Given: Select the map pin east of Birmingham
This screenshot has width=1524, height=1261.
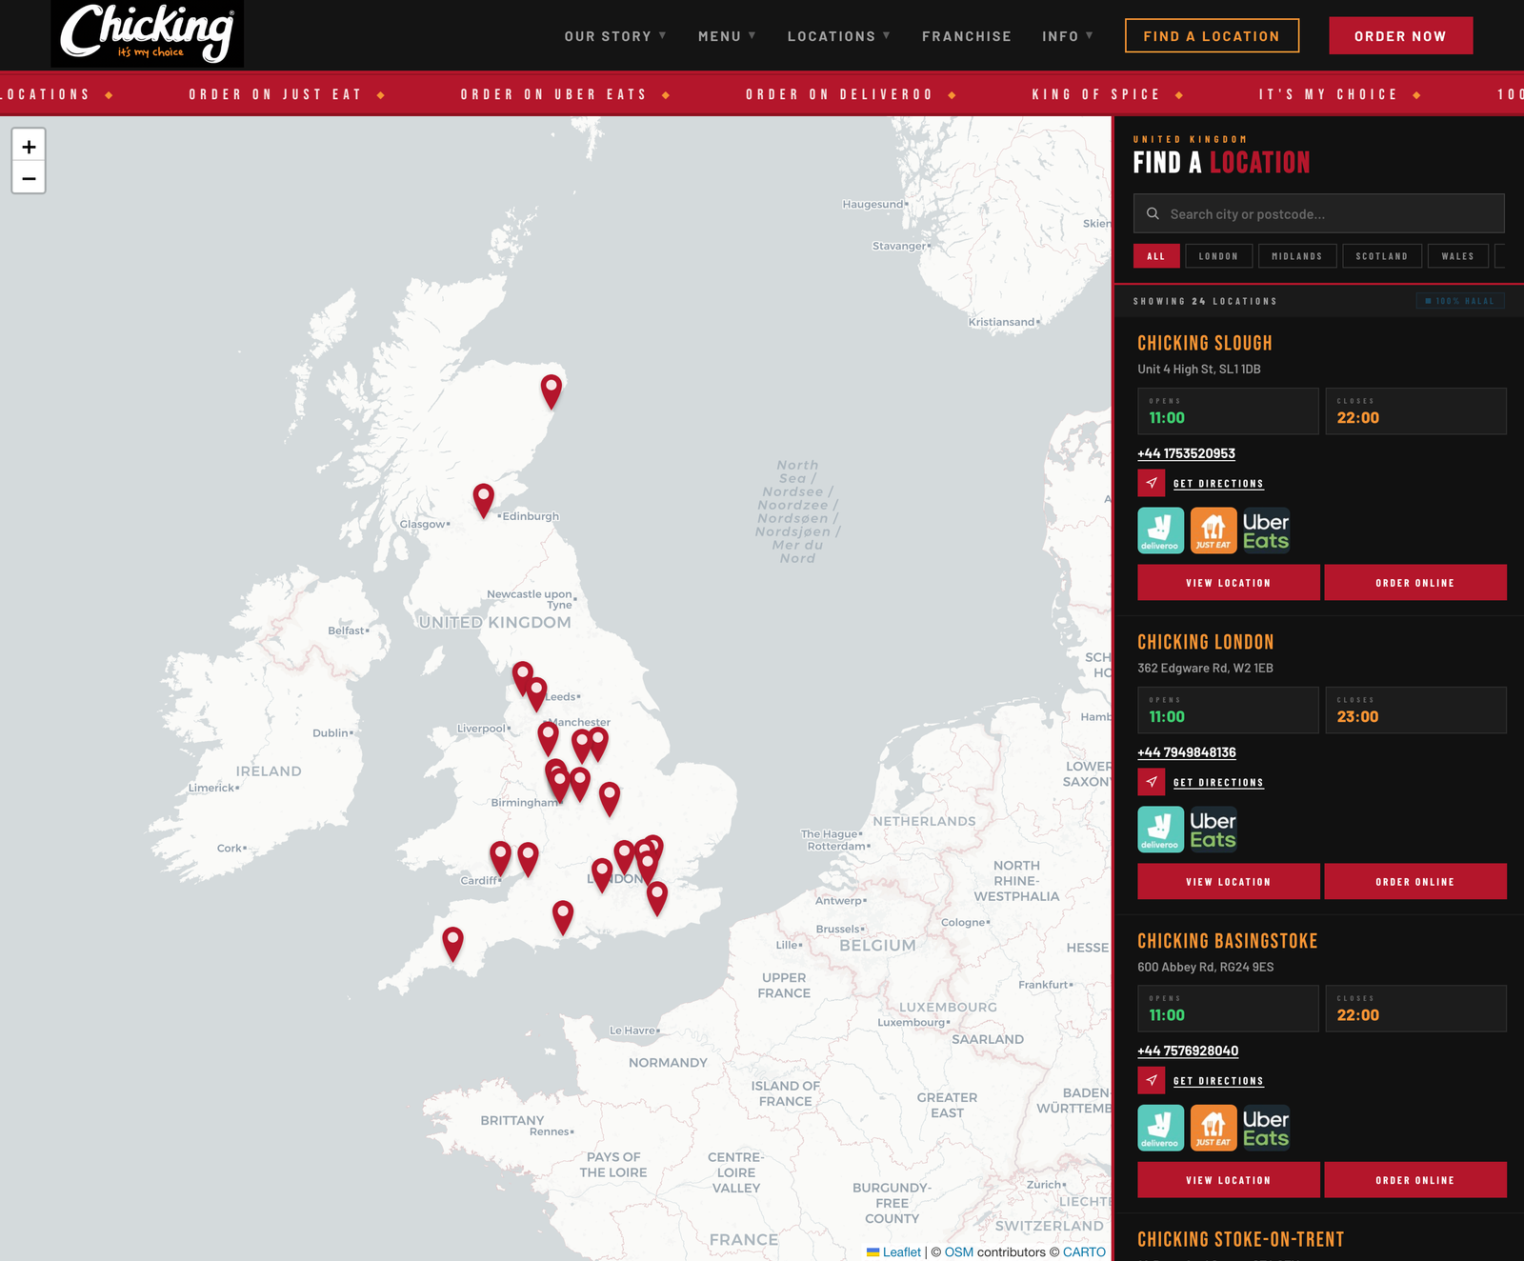Looking at the screenshot, I should (610, 798).
